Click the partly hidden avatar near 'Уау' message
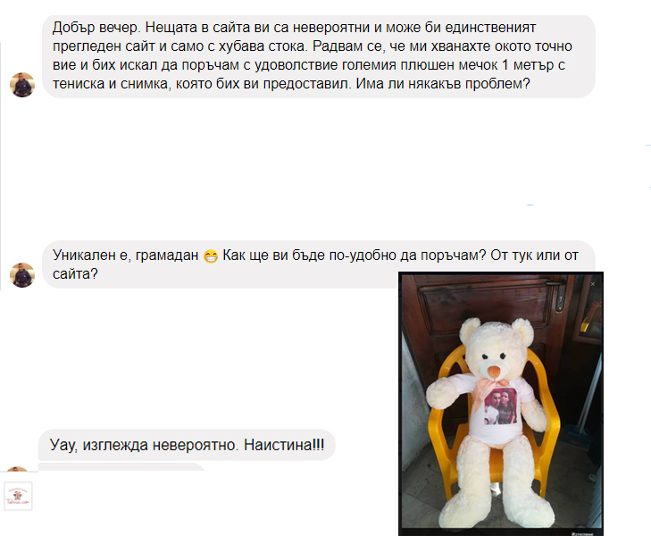Viewport: 651px width, 536px height. tap(18, 469)
